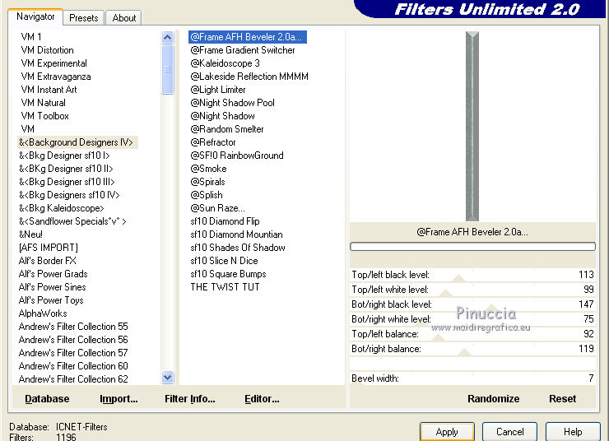
Task: Select @Light Limiter filter
Action: (x=218, y=90)
